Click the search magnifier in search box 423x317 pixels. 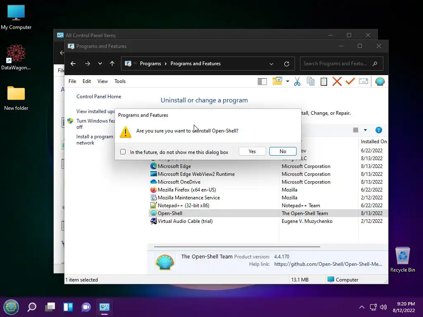pos(375,64)
